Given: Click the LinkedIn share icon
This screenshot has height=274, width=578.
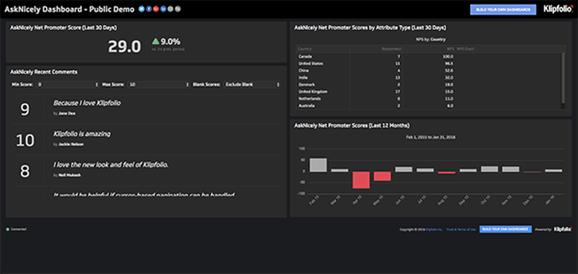Looking at the screenshot, I should click(163, 9).
